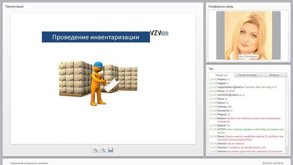Click the Ольга Григорьева name label
293x165 pixels.
point(248,56)
